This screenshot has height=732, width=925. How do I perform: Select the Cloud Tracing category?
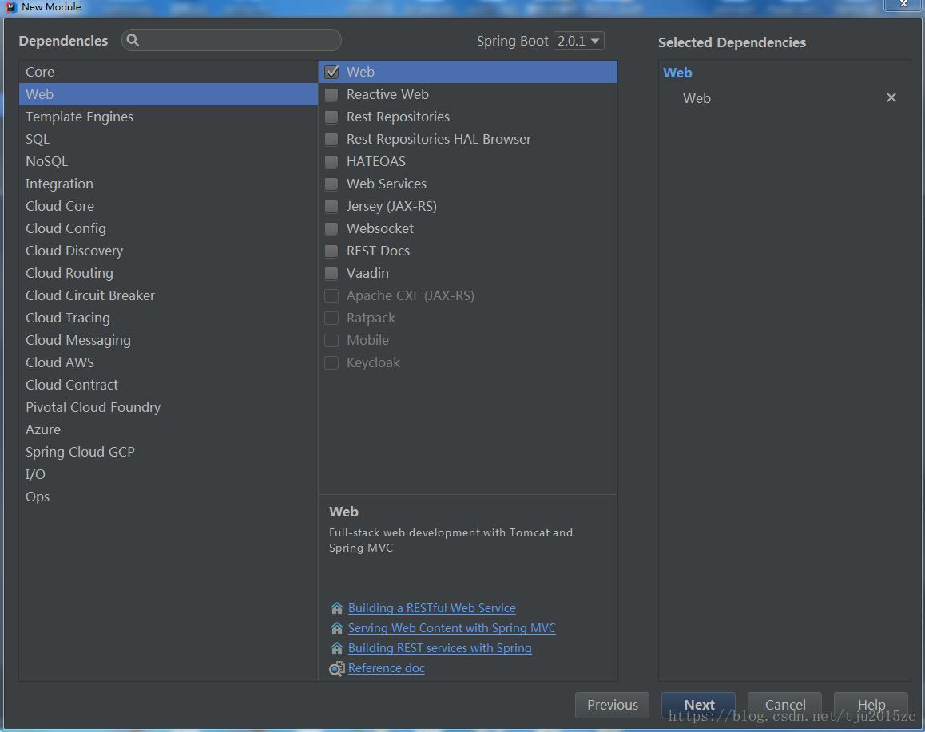168,319
